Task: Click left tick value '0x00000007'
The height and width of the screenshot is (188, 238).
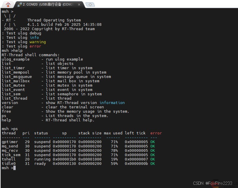Action: pyautogui.click(x=136, y=159)
